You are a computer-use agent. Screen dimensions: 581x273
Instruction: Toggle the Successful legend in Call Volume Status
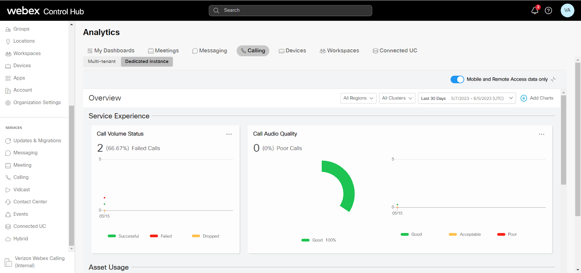pyautogui.click(x=123, y=236)
